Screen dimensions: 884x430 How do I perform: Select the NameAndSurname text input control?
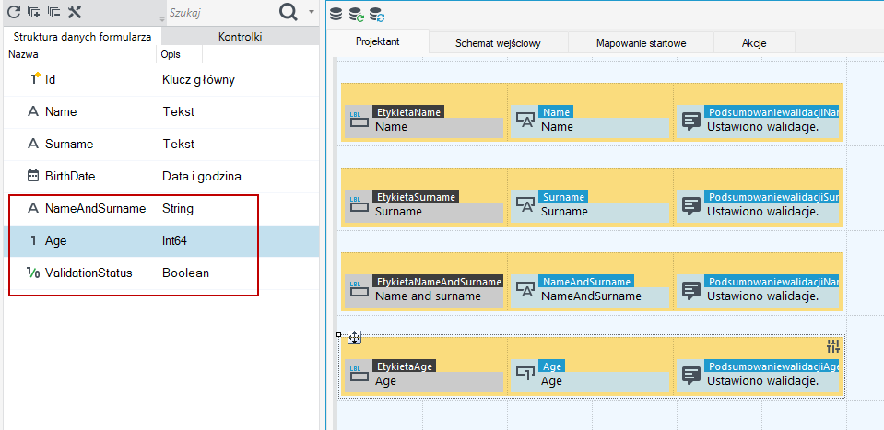[x=590, y=291]
